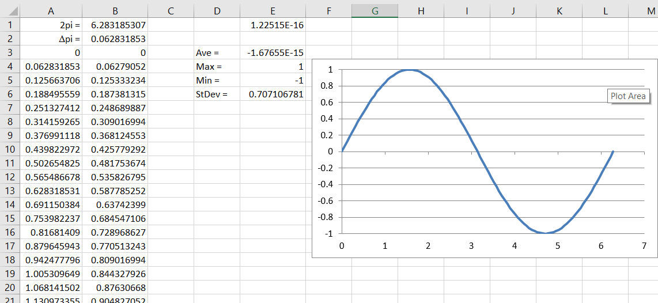Select the '2pi =' label cell

click(x=51, y=25)
